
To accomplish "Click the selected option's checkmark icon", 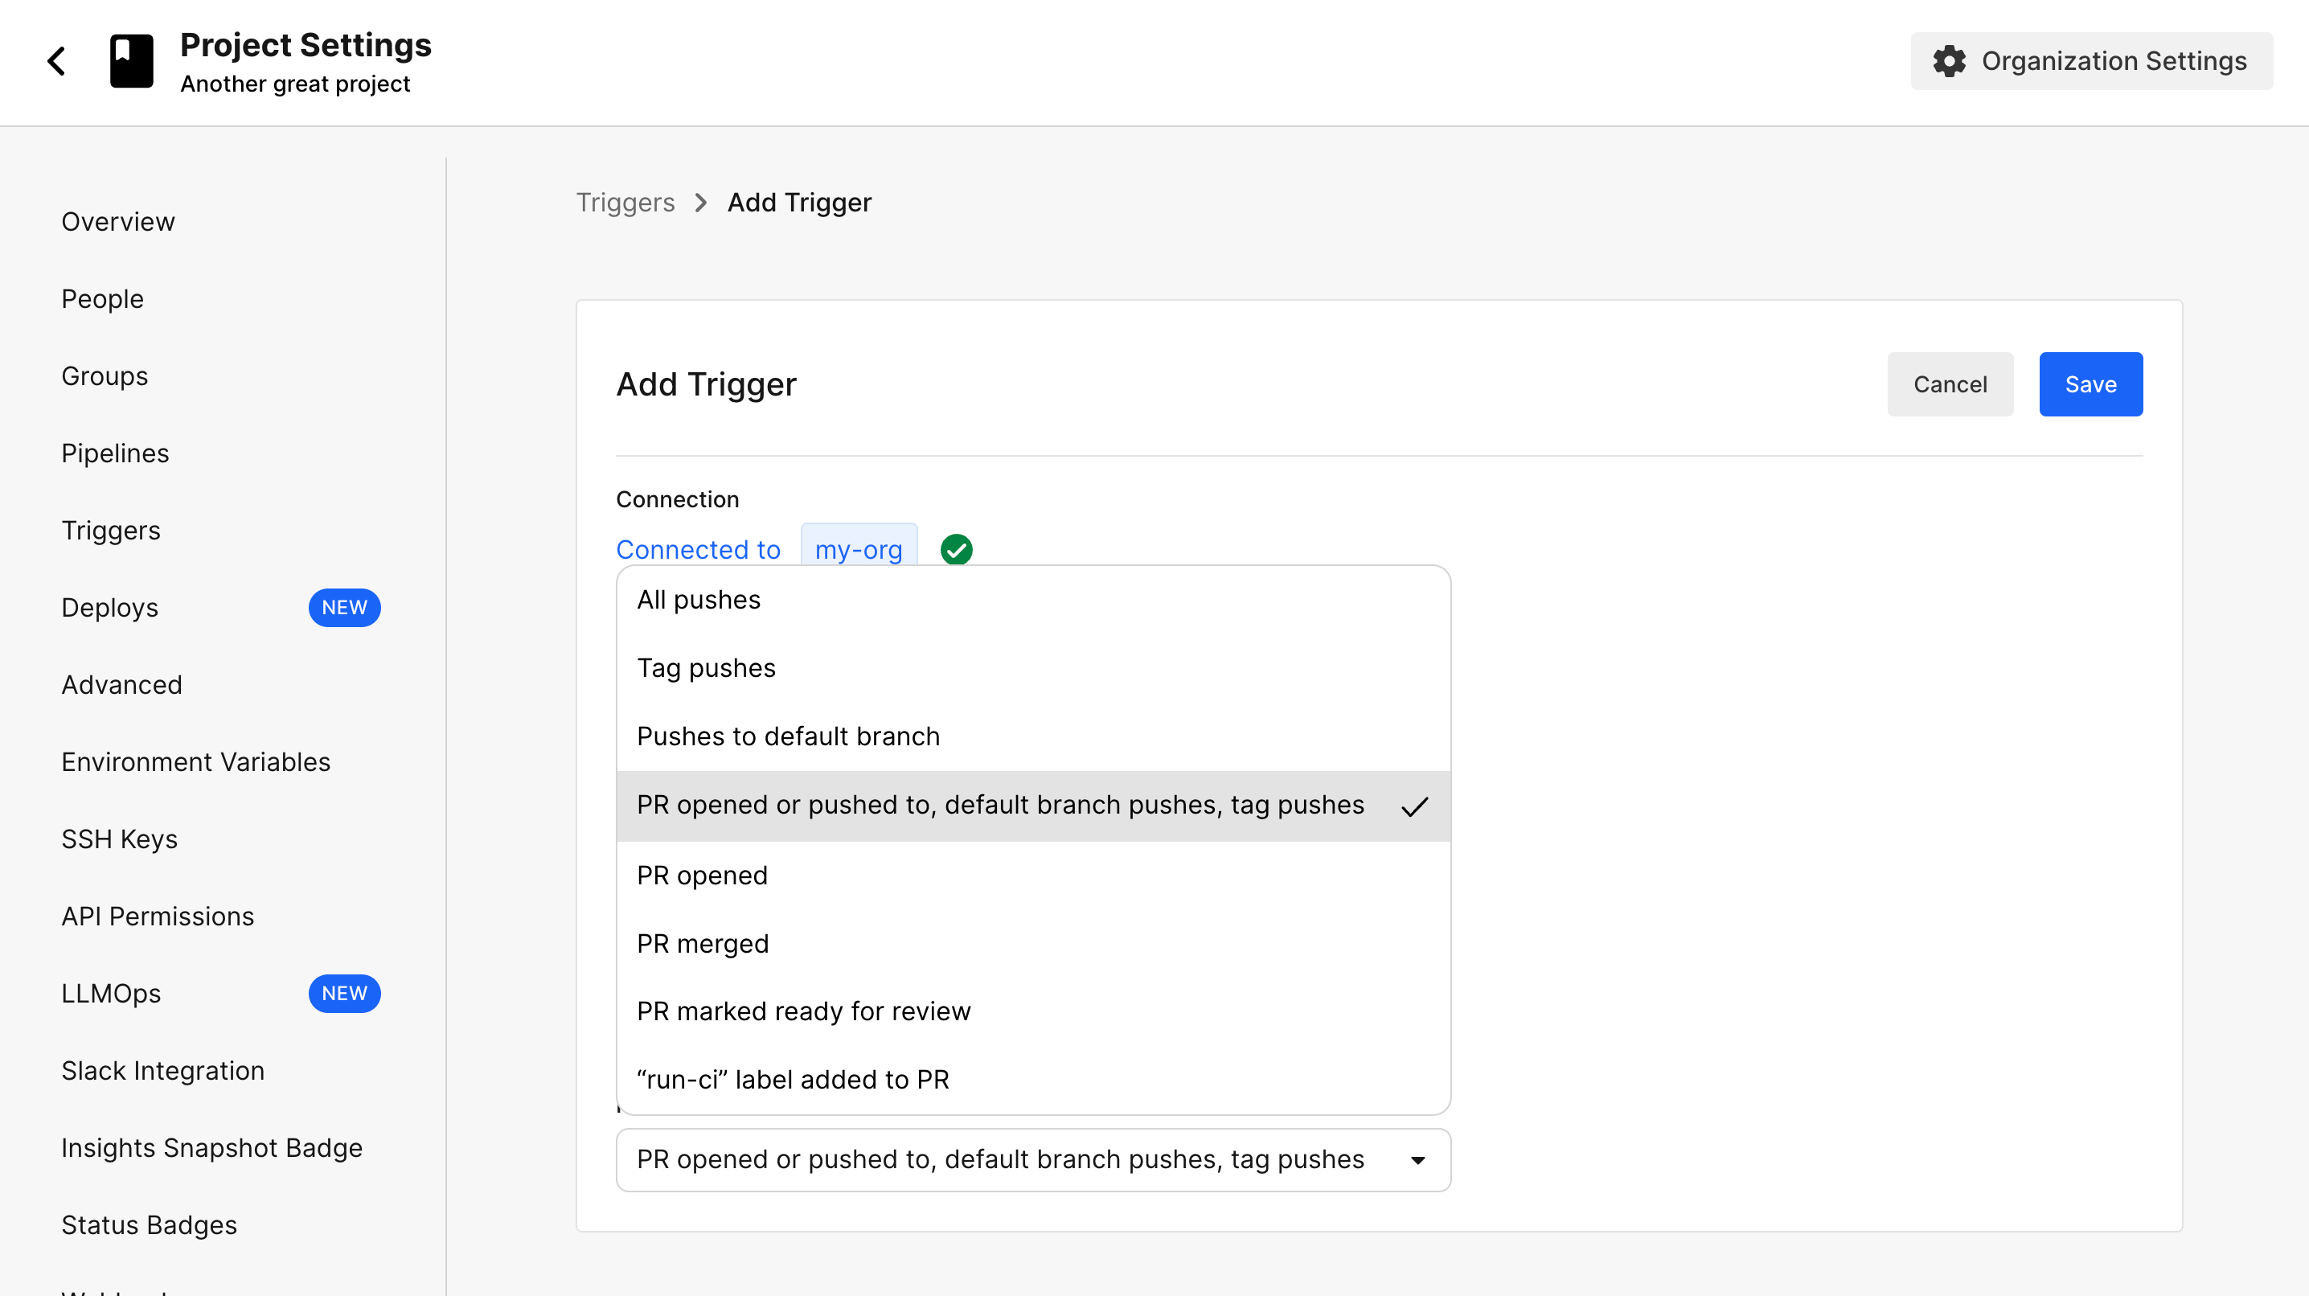I will pyautogui.click(x=1414, y=806).
